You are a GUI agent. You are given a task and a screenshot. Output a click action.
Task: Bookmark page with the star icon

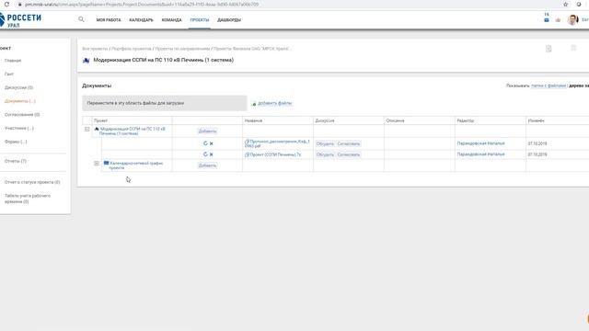point(566,4)
